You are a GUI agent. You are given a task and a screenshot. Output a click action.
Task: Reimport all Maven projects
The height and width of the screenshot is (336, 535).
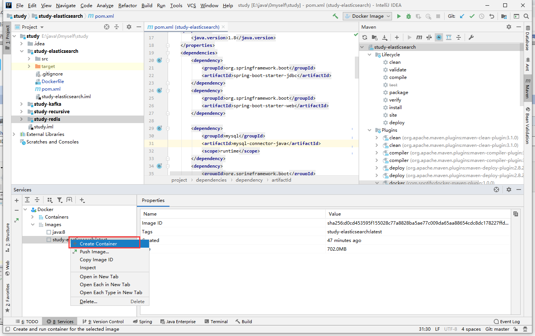pyautogui.click(x=365, y=37)
